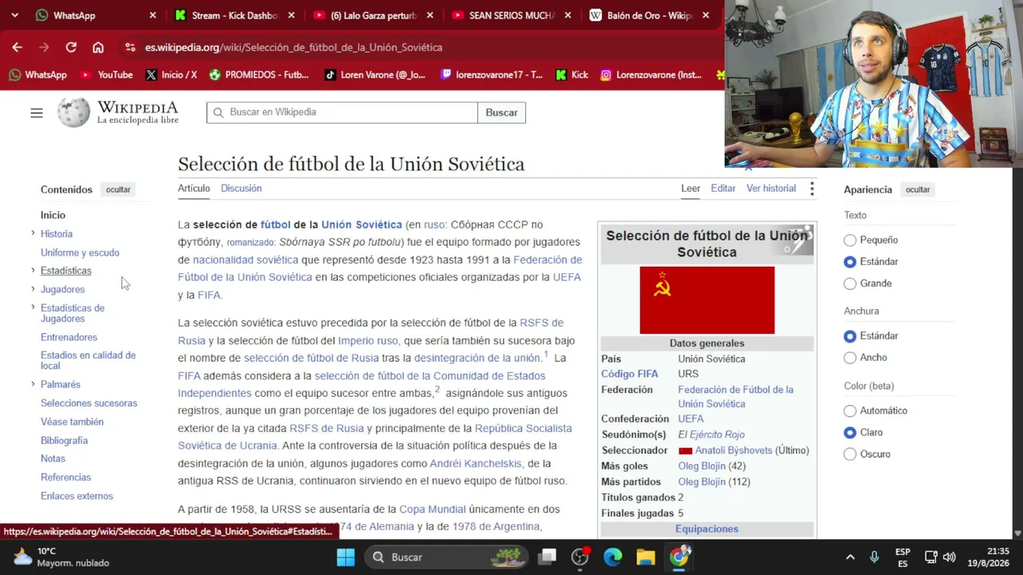Show hidden system tray icons
Screen dimensions: 1023x575
tap(850, 557)
